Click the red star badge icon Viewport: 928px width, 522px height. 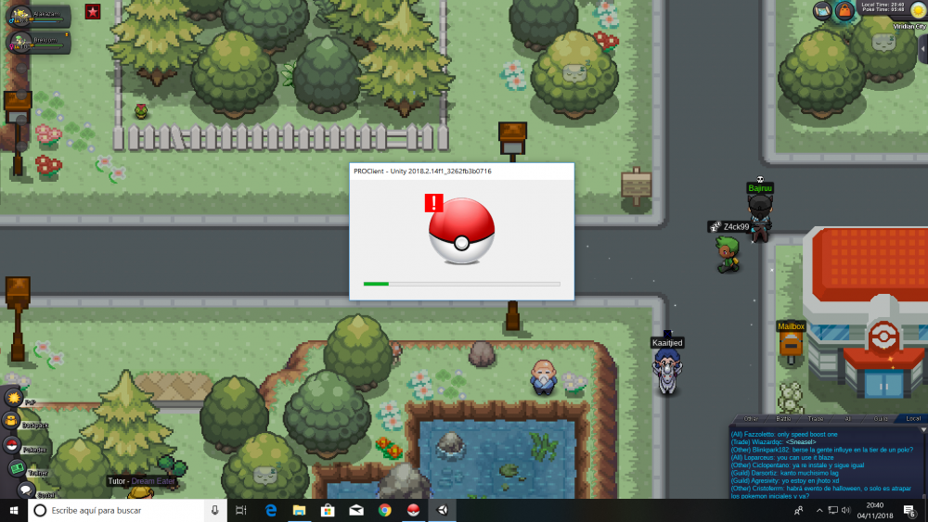tap(93, 11)
